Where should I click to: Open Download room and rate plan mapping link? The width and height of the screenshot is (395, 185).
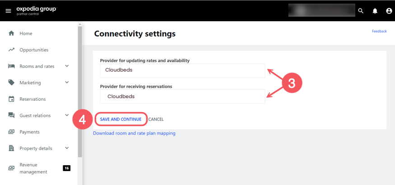click(x=134, y=133)
